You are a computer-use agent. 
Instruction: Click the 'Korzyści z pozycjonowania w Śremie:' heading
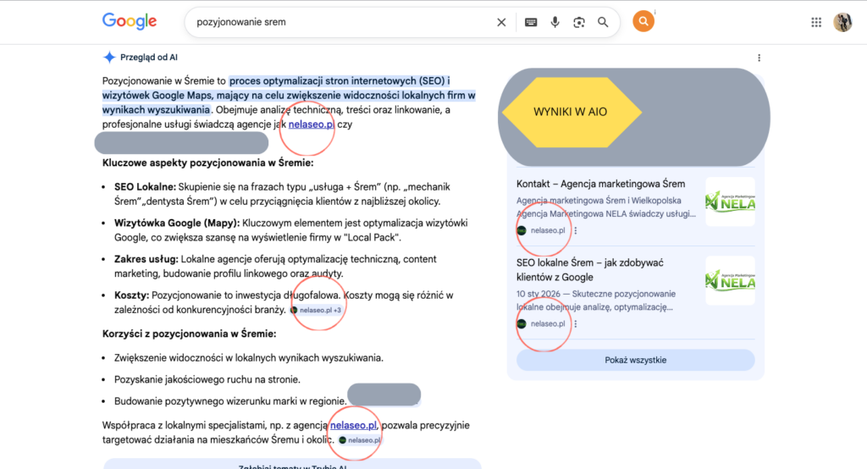click(189, 334)
